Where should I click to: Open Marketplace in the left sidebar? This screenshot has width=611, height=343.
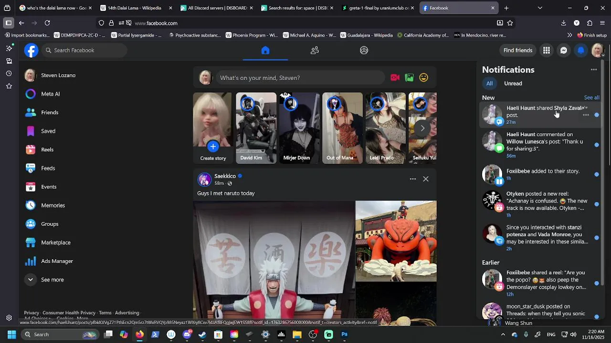click(56, 242)
